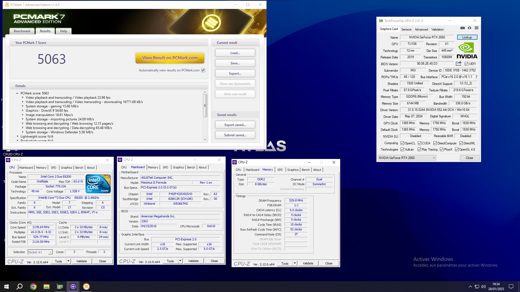Click the Details scrollbar down arrow
This screenshot has height=292, width=520.
click(205, 140)
